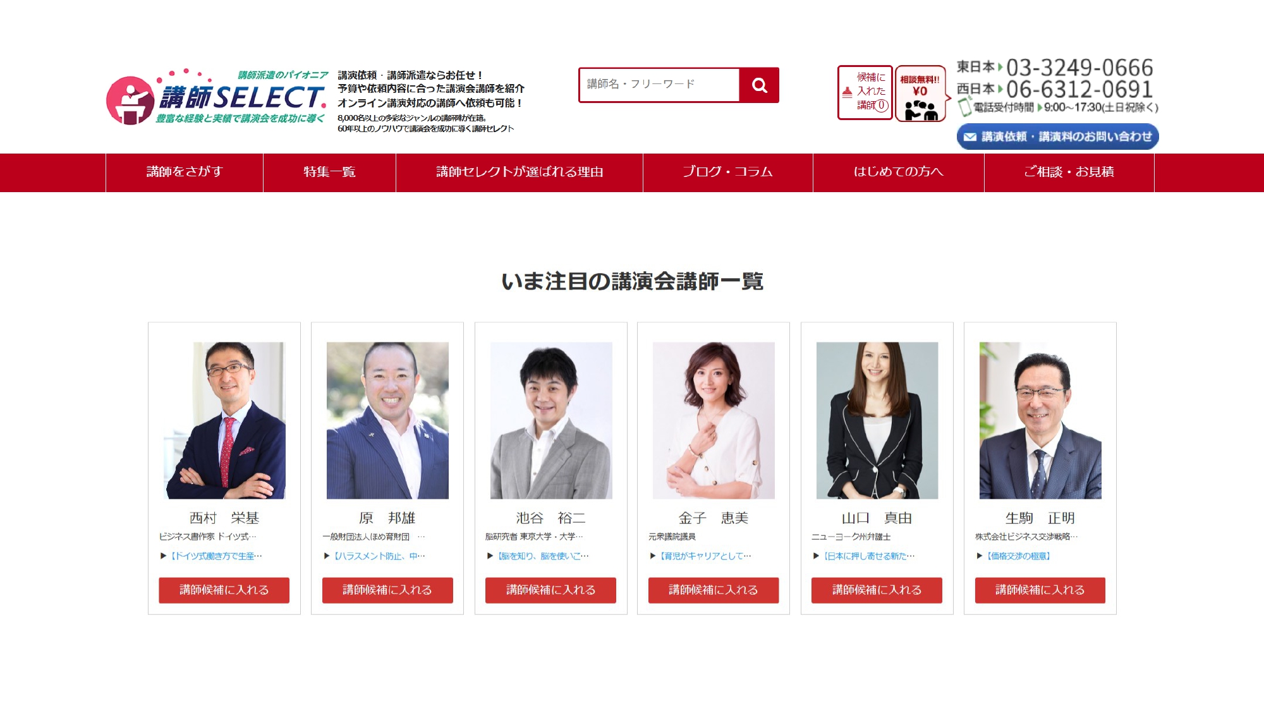Open the ハラスメント防止 lecture topic link
The width and height of the screenshot is (1264, 711).
[380, 556]
